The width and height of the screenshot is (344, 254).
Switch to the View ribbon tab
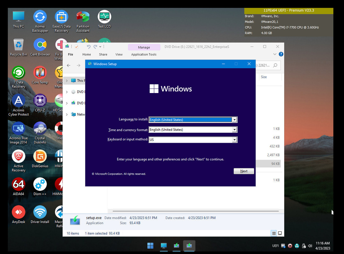pos(119,54)
